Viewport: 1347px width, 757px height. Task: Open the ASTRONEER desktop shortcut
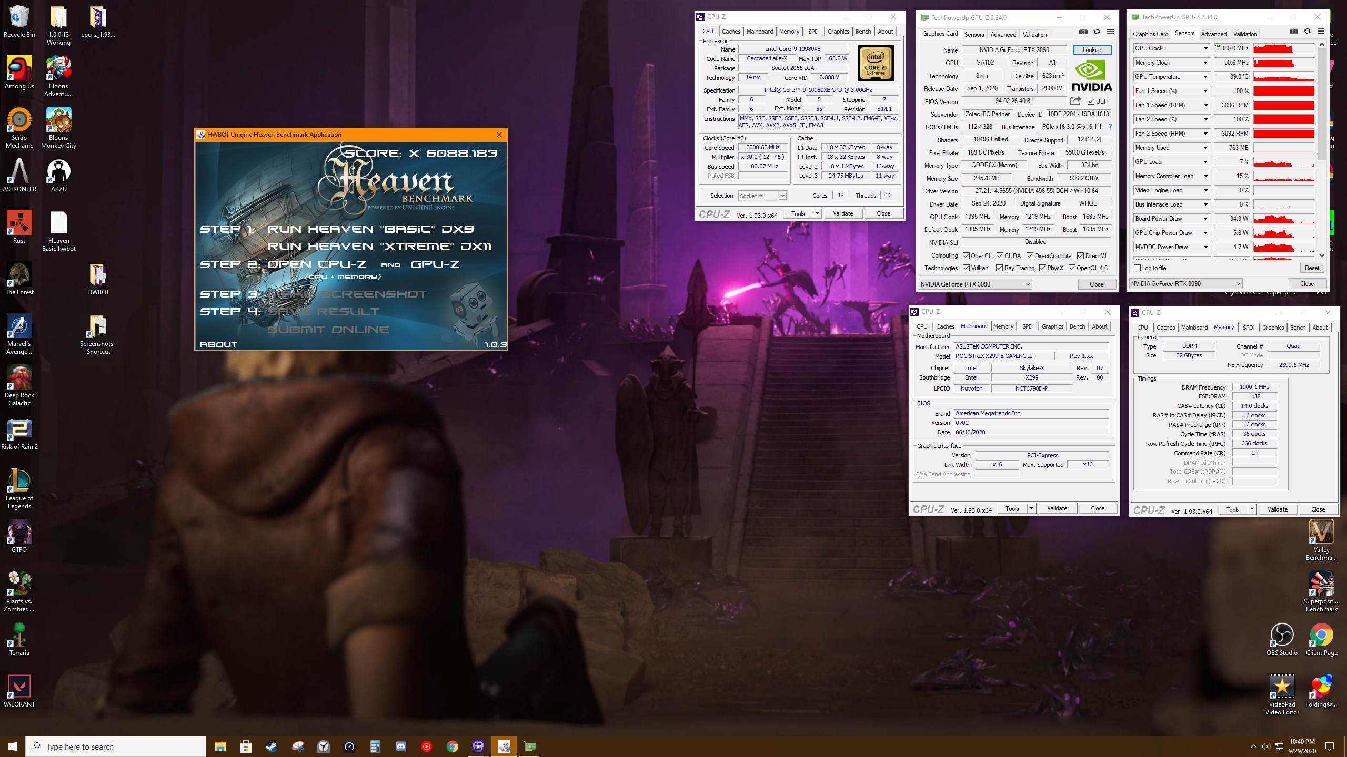[x=19, y=176]
